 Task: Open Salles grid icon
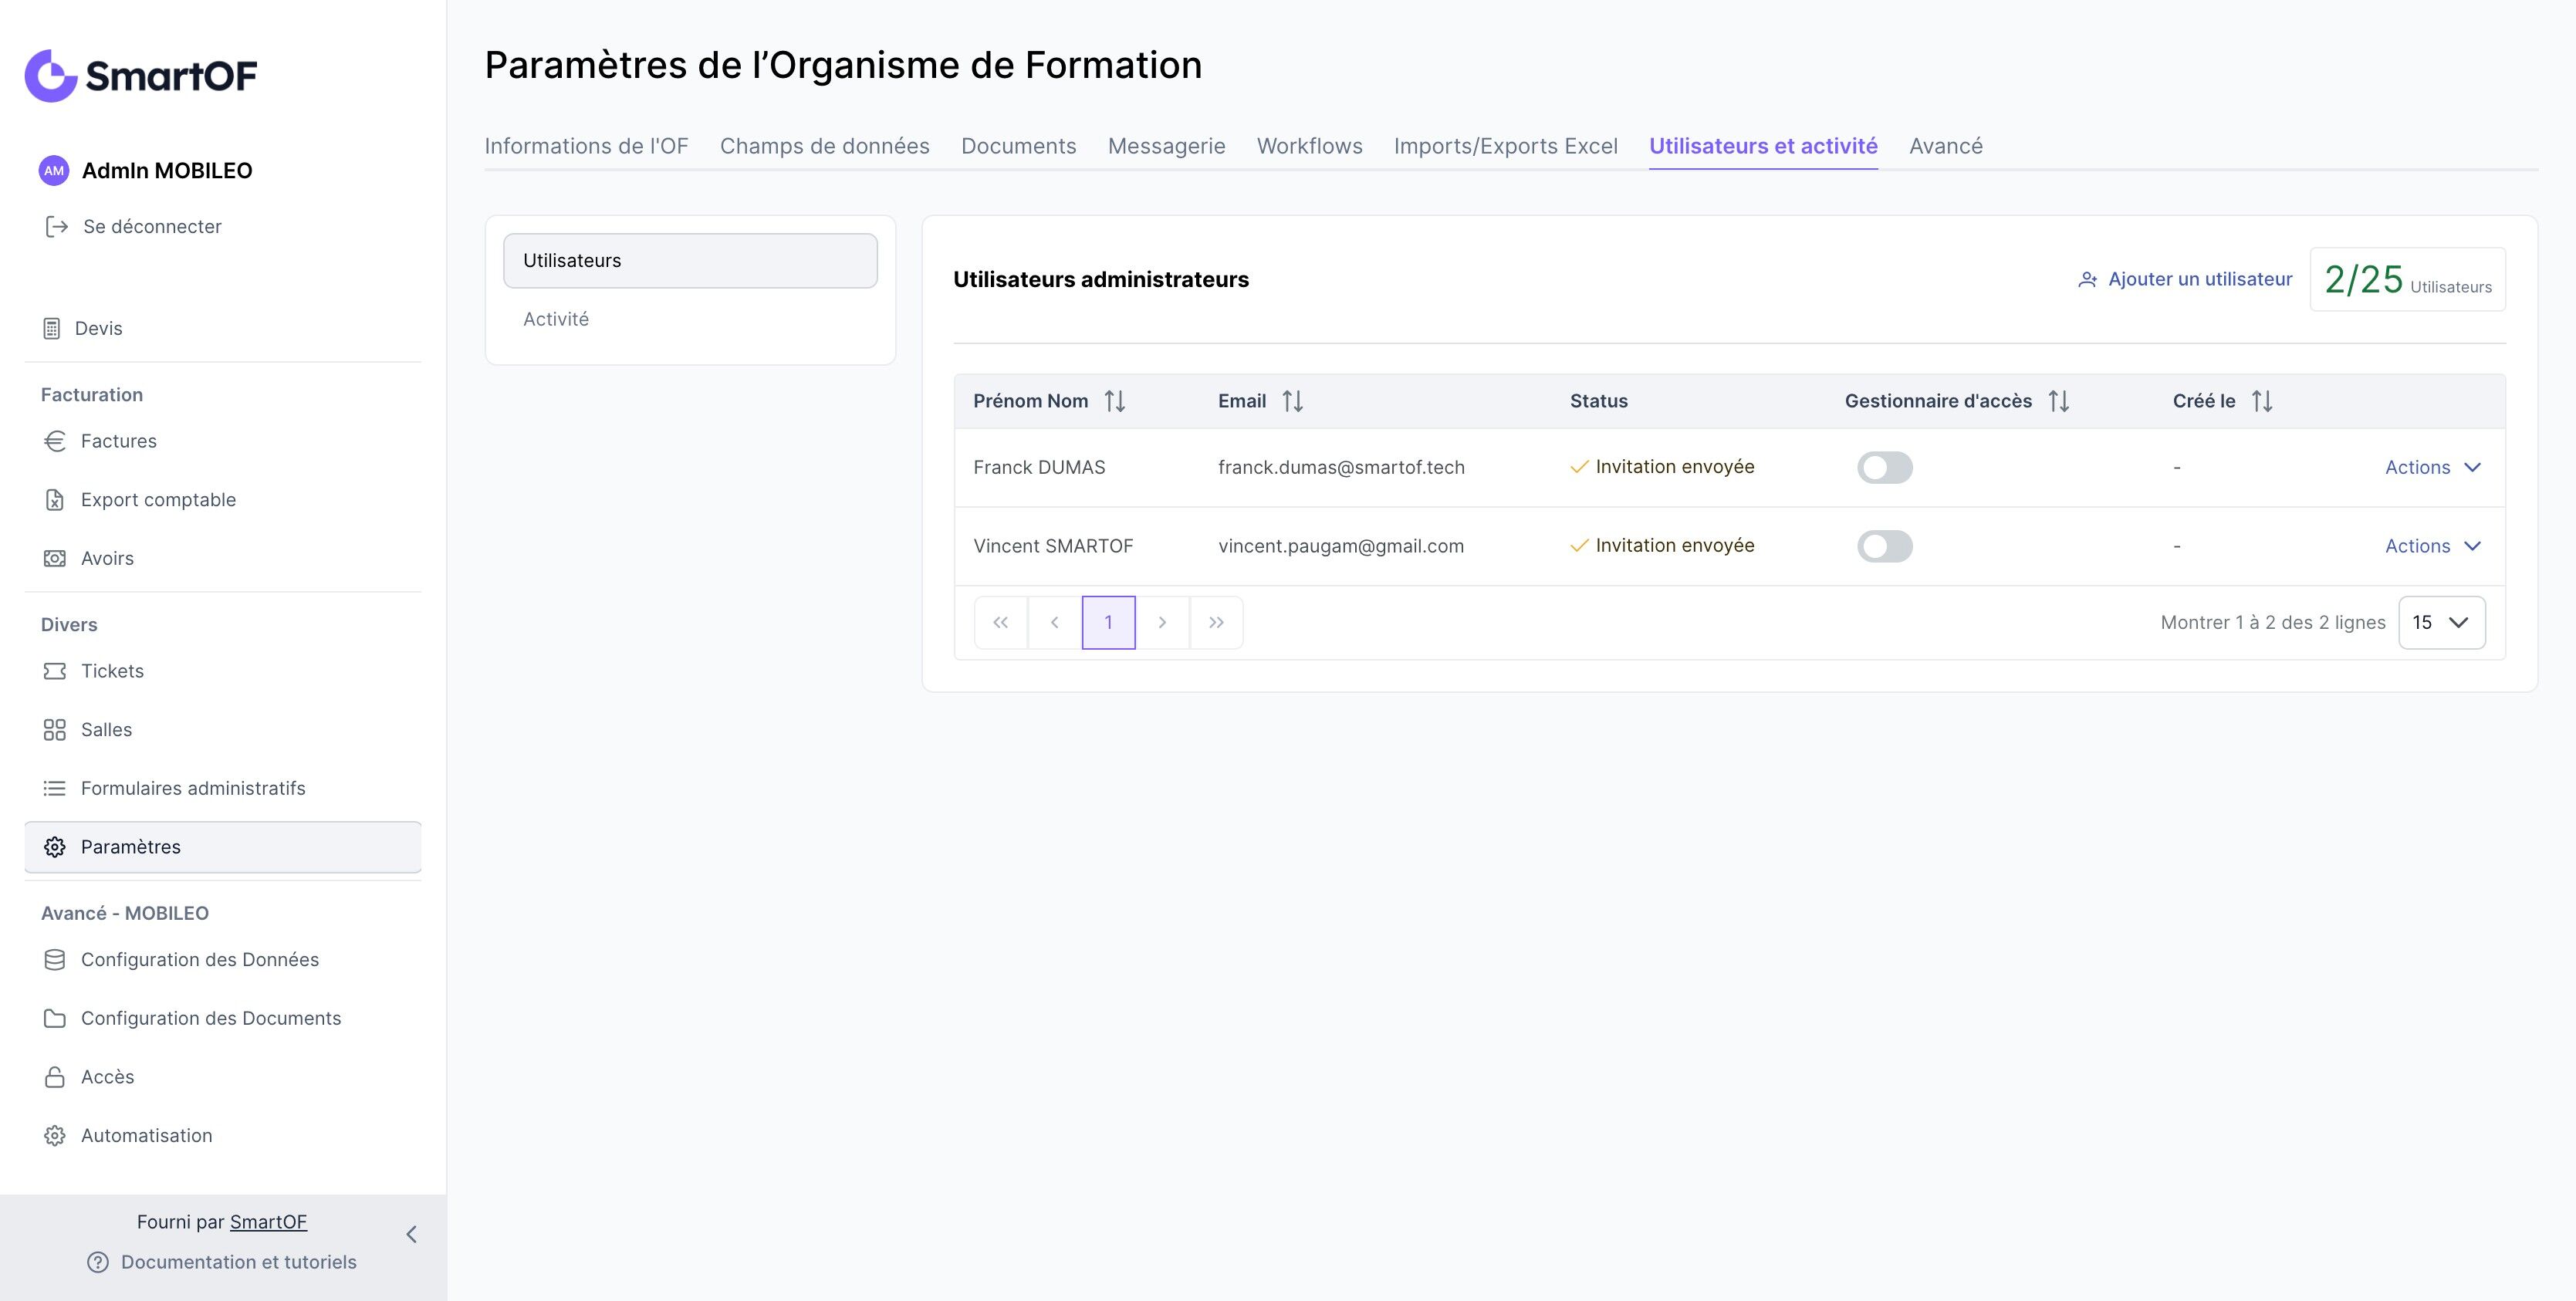point(55,730)
